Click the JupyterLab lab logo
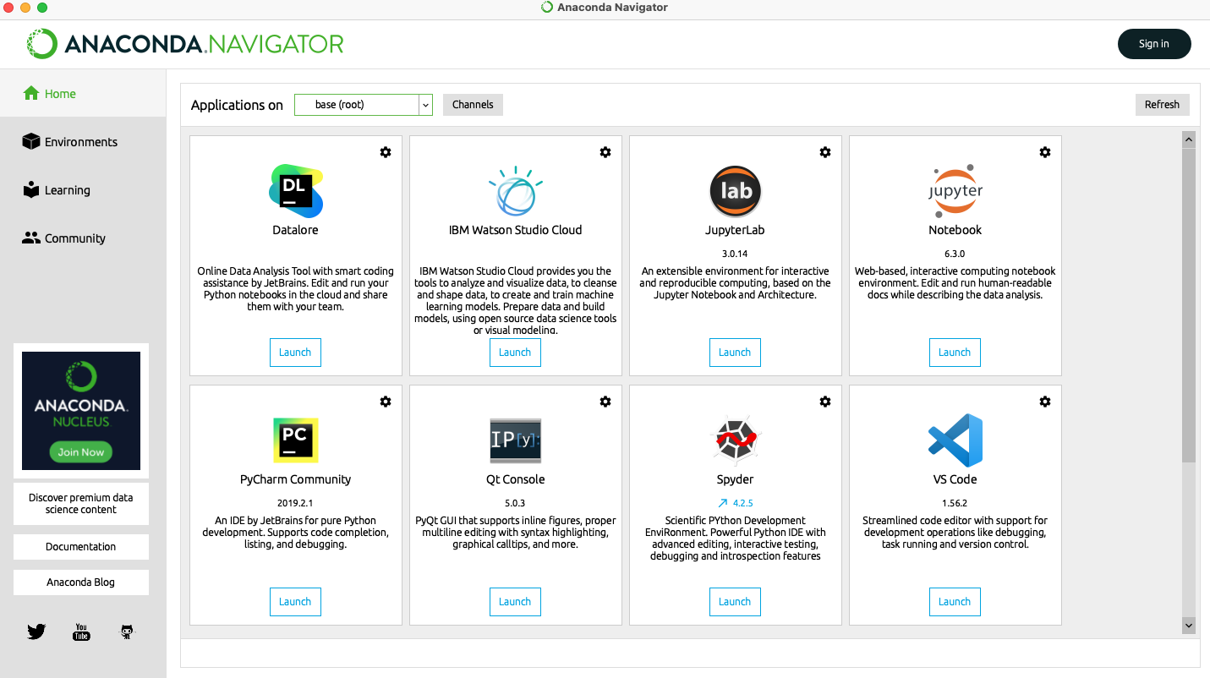Screen dimensions: 1210x678 [x=736, y=191]
